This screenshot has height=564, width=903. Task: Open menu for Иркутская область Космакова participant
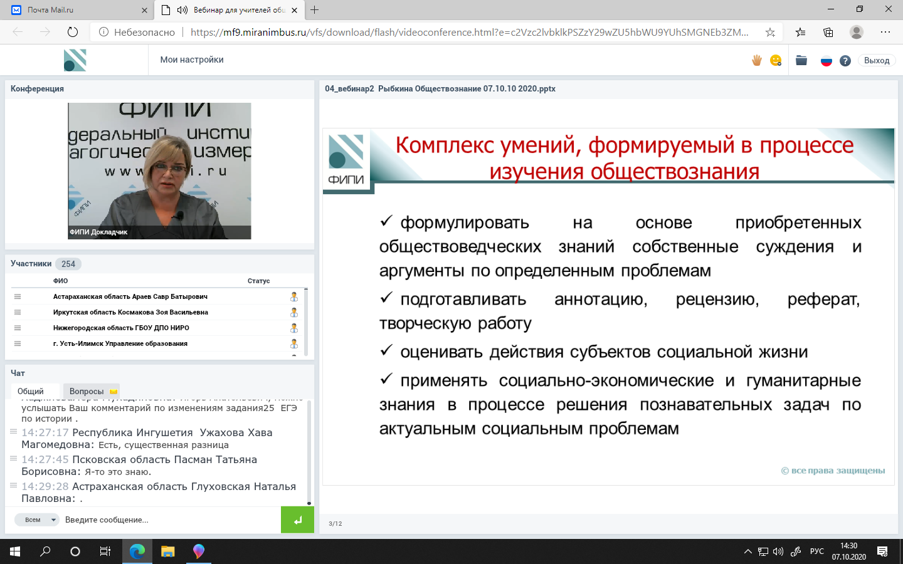tap(18, 312)
